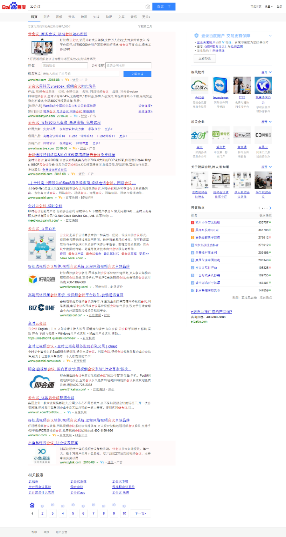Open related search 云会议app
The width and height of the screenshot is (286, 537).
click(x=78, y=492)
